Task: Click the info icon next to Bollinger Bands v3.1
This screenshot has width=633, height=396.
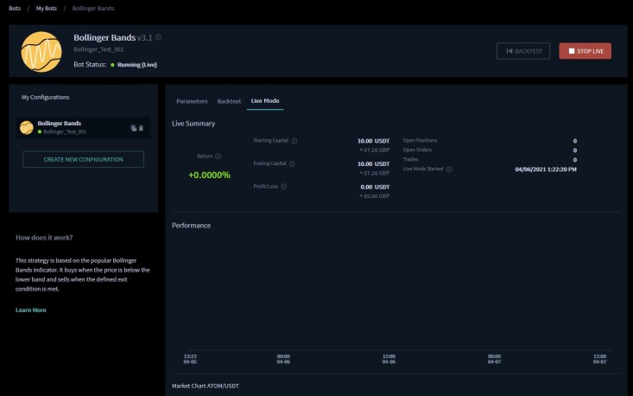Action: tap(158, 37)
